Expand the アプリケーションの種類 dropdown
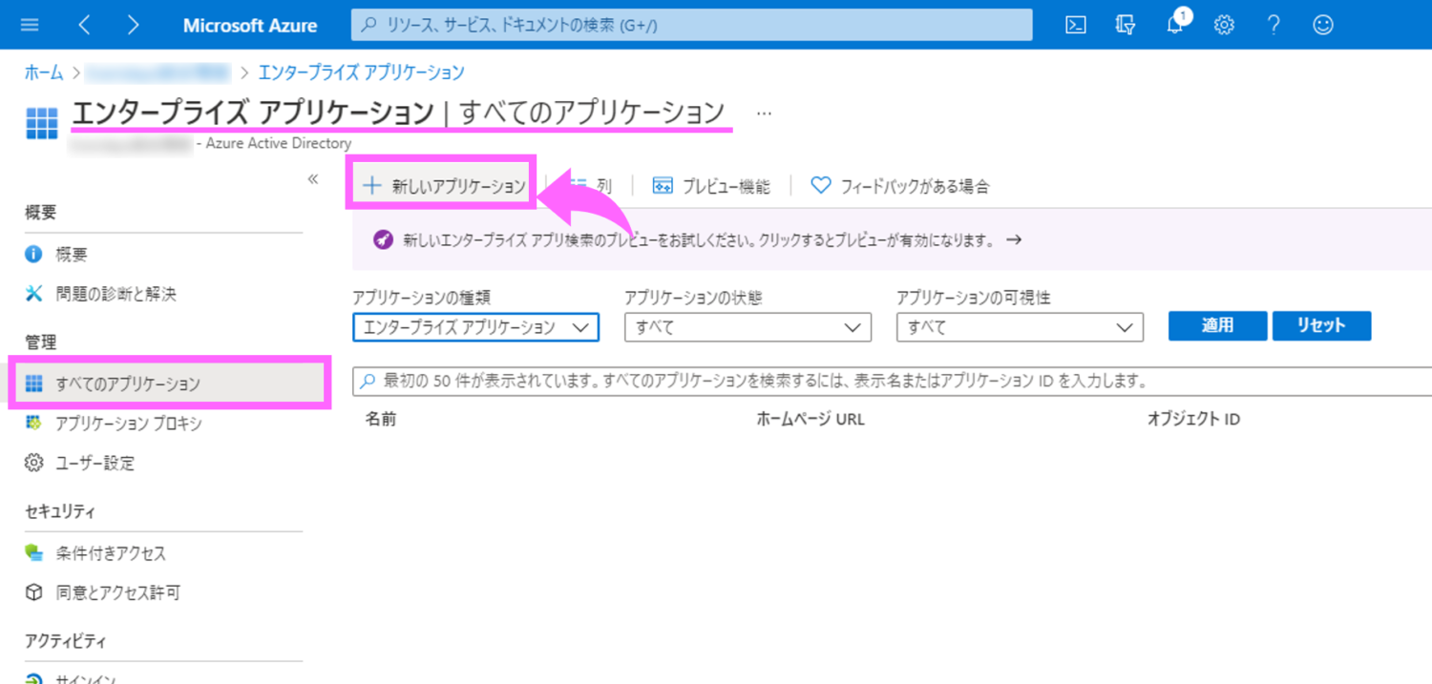The height and width of the screenshot is (684, 1432). point(475,327)
